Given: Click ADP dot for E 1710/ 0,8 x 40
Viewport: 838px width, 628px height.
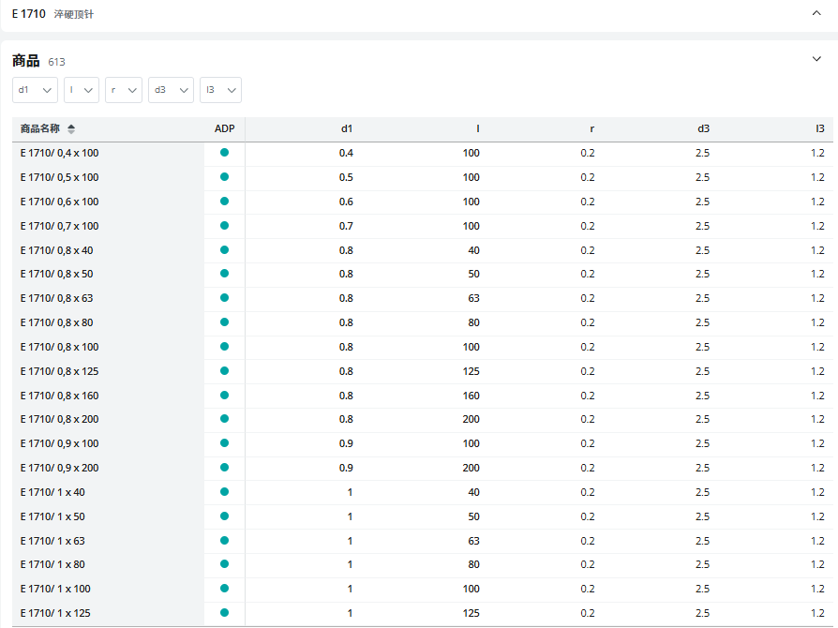Looking at the screenshot, I should (x=224, y=249).
